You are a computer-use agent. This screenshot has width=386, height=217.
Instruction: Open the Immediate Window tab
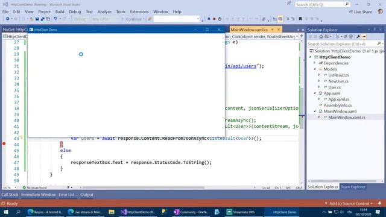click(x=39, y=195)
